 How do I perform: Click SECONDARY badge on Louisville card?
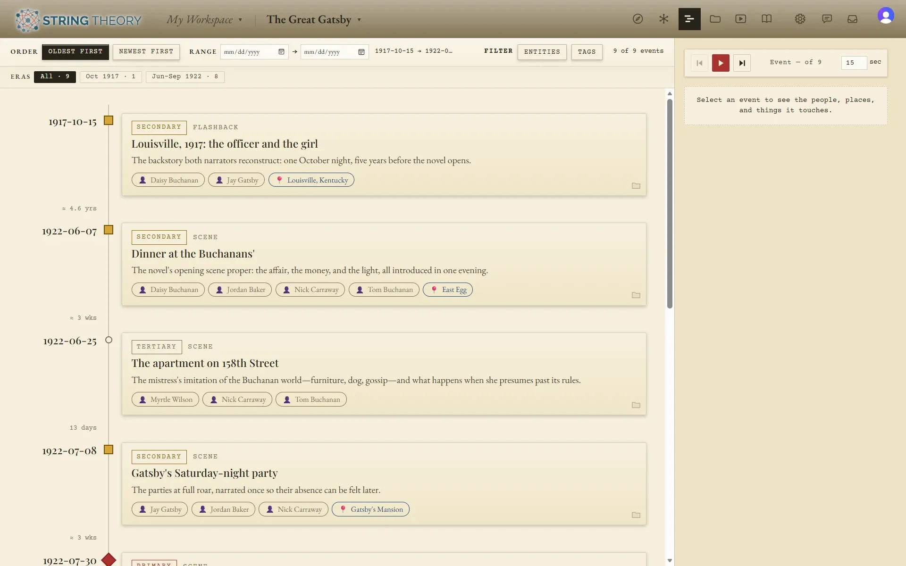coord(159,127)
